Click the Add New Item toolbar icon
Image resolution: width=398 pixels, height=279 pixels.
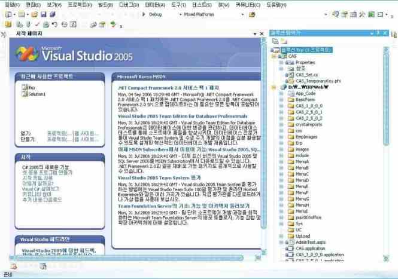pos(22,14)
